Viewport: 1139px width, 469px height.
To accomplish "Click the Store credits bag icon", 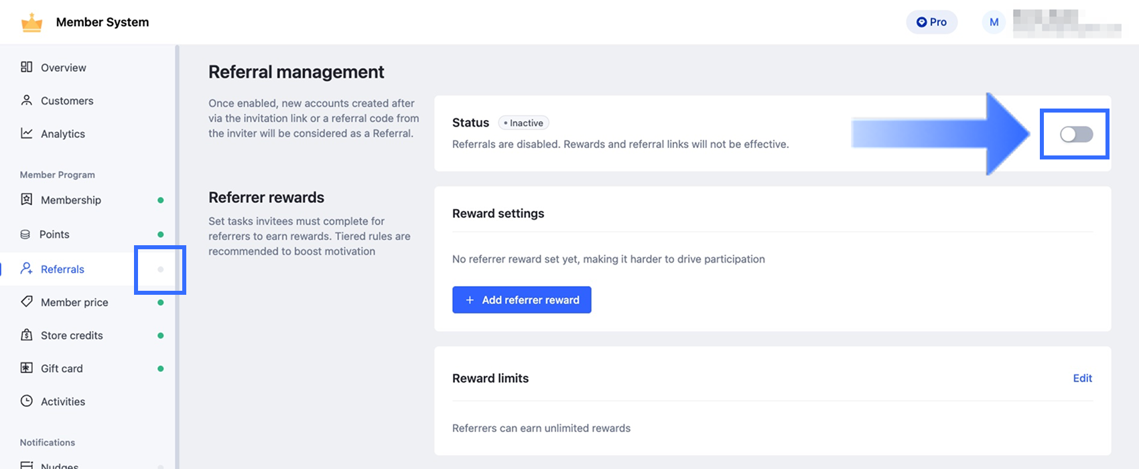I will (x=27, y=335).
